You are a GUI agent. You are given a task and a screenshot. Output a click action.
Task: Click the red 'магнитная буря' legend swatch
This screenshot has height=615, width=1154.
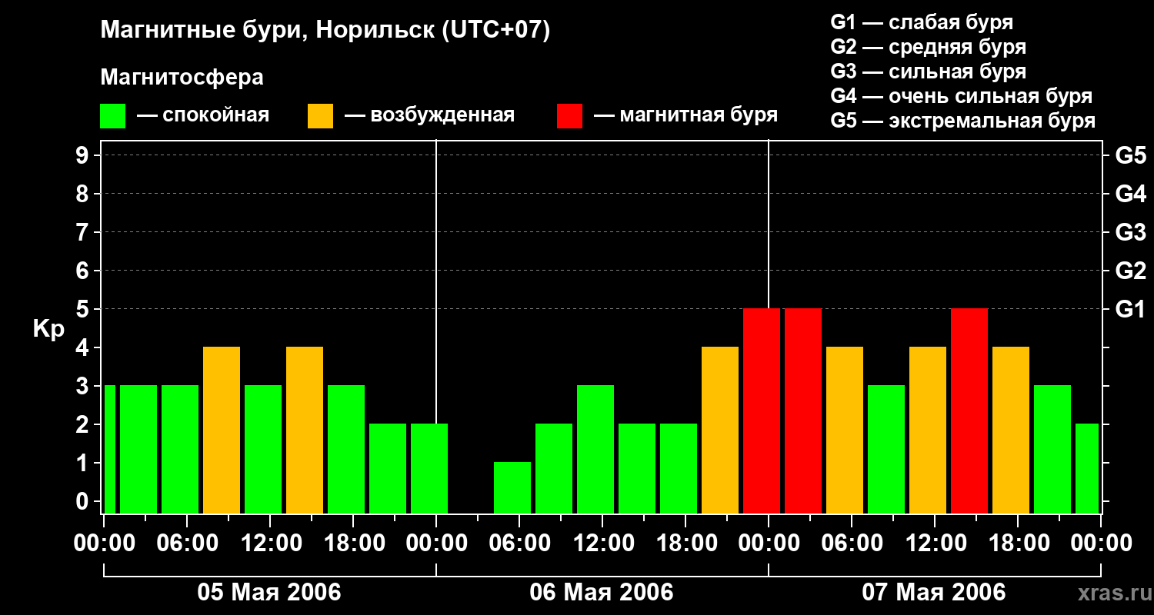[x=569, y=116]
